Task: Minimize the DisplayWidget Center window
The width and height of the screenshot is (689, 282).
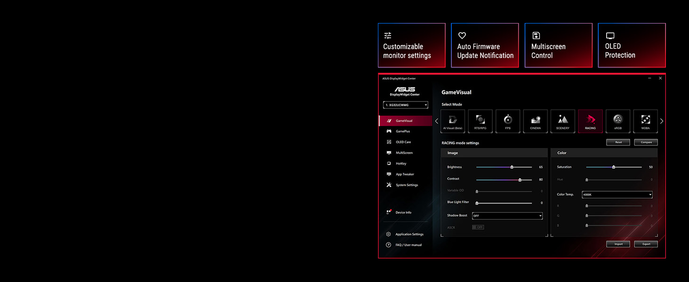Action: [649, 78]
